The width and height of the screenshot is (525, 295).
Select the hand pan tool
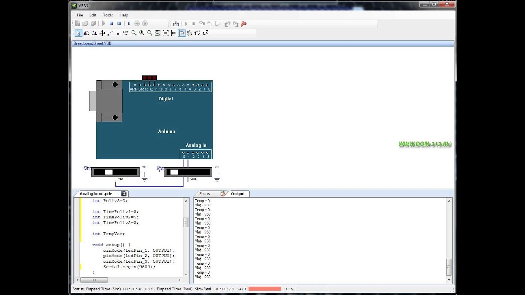[189, 33]
